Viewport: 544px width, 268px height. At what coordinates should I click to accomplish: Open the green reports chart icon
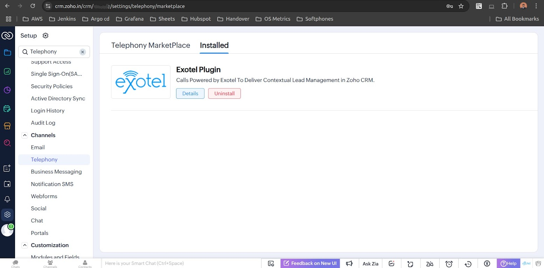[7, 72]
